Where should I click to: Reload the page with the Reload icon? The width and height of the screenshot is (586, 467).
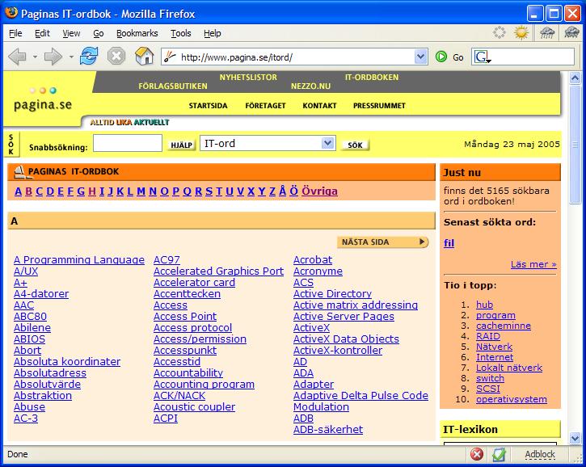tap(89, 57)
